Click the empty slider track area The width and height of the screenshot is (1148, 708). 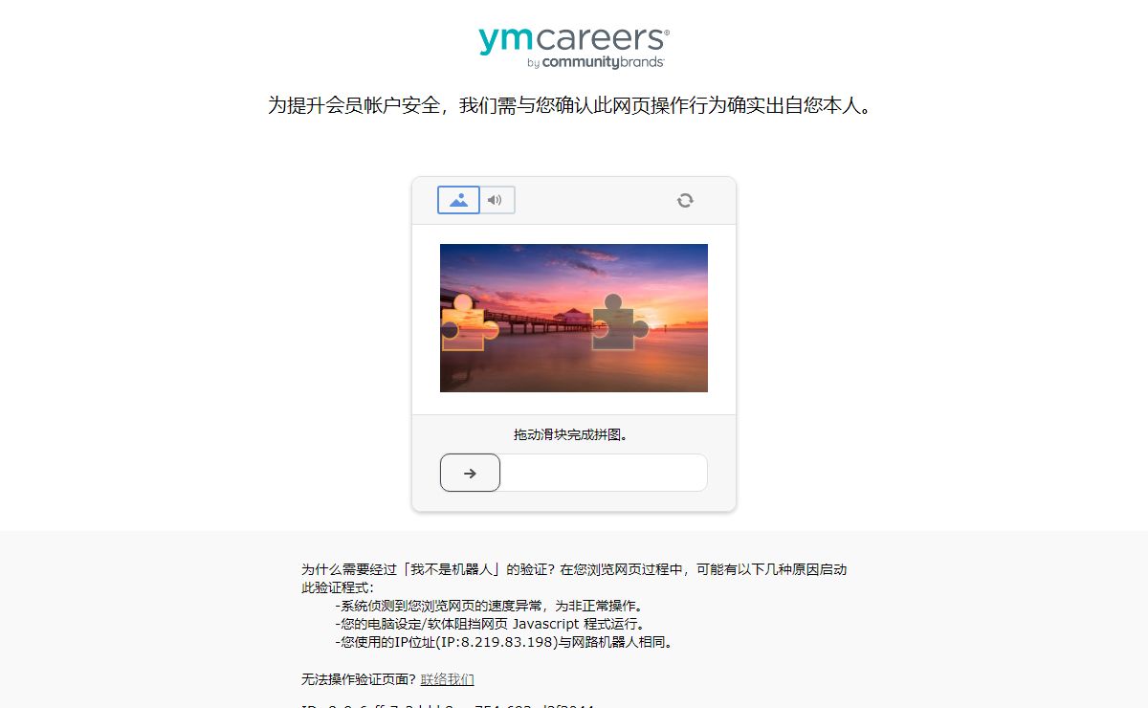[x=604, y=473]
